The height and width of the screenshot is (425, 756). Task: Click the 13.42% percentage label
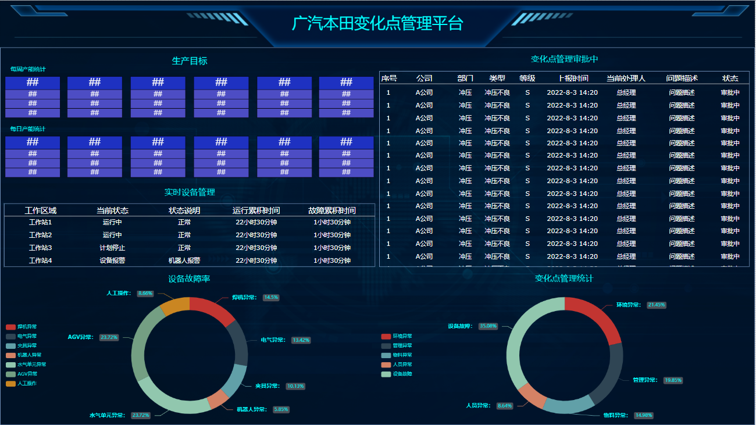coord(301,340)
